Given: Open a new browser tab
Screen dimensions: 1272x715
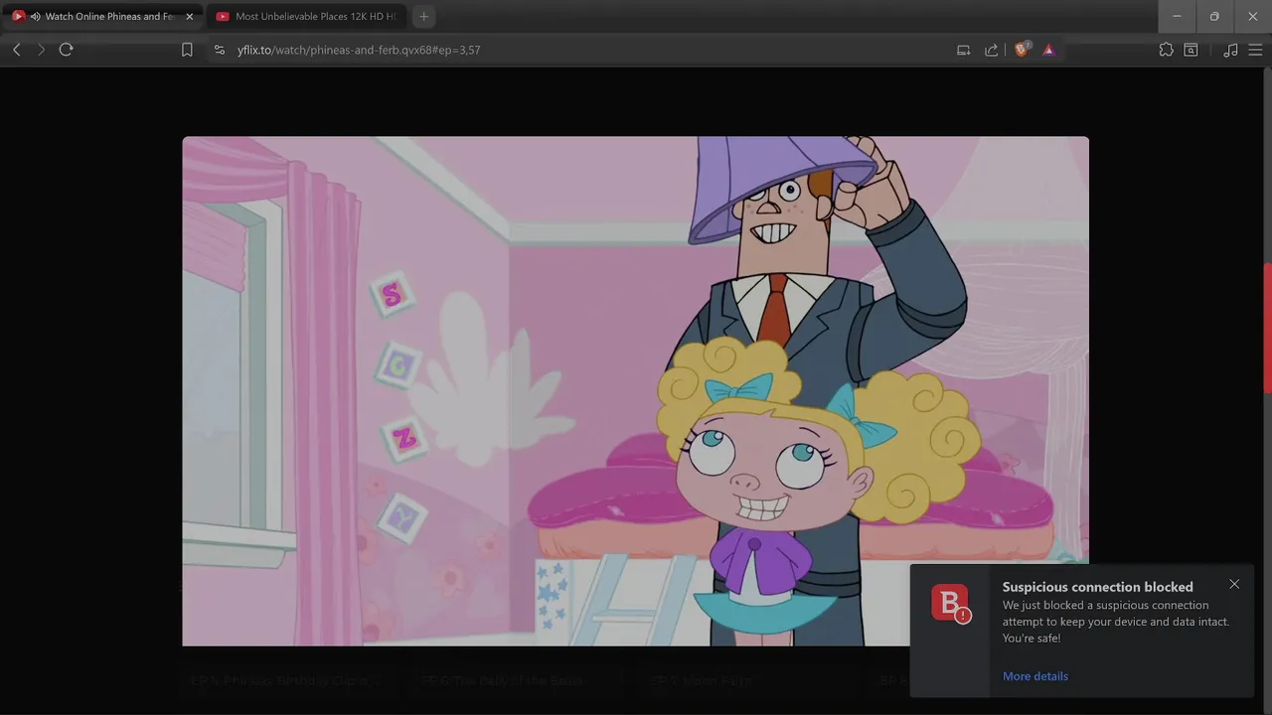Looking at the screenshot, I should 424,17.
